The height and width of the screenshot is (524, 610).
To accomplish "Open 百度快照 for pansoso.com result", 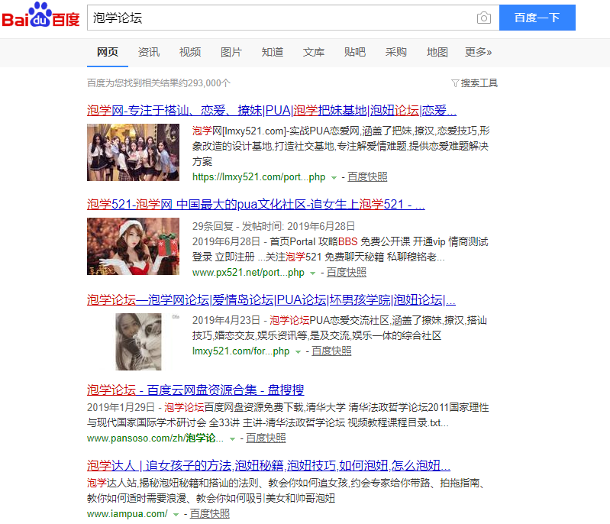I will coord(266,438).
